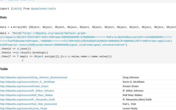Viewport: 176px width, 110px height.
Task: Select the 'Karl L. Holz' name cell
Action: [x=129, y=104]
